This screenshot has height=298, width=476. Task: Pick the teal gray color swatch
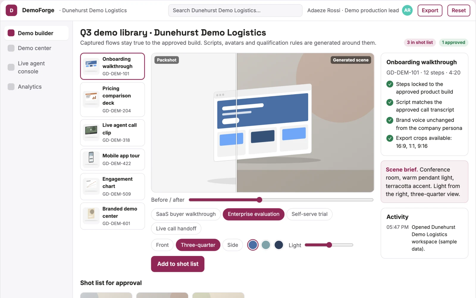tap(266, 245)
